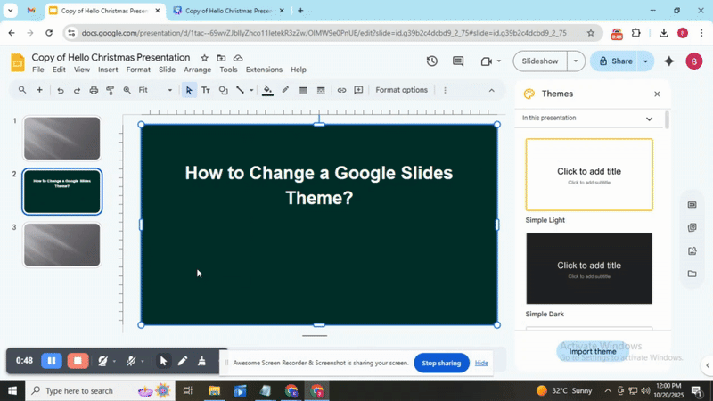Screen dimensions: 713x401
Task: Open version history clock icon
Action: click(x=432, y=61)
